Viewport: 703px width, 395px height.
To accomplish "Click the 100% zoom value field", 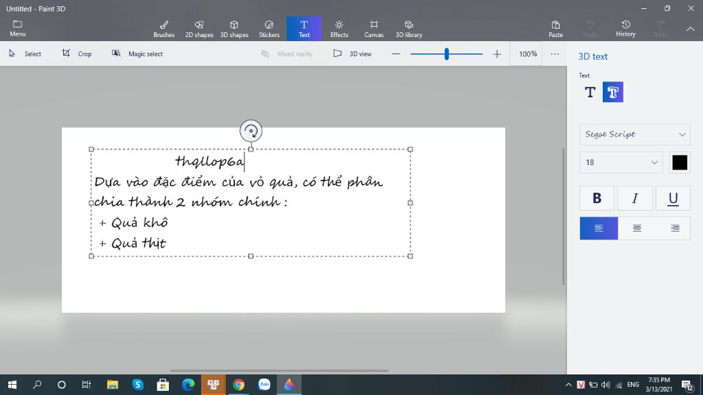I will pos(527,54).
